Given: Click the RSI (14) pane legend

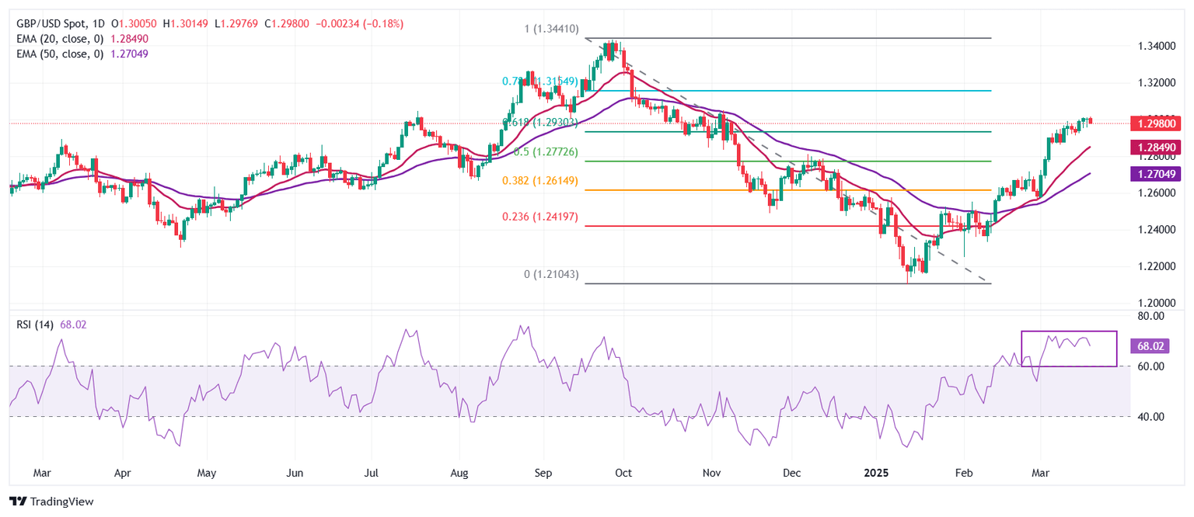Looking at the screenshot, I should click(x=37, y=324).
